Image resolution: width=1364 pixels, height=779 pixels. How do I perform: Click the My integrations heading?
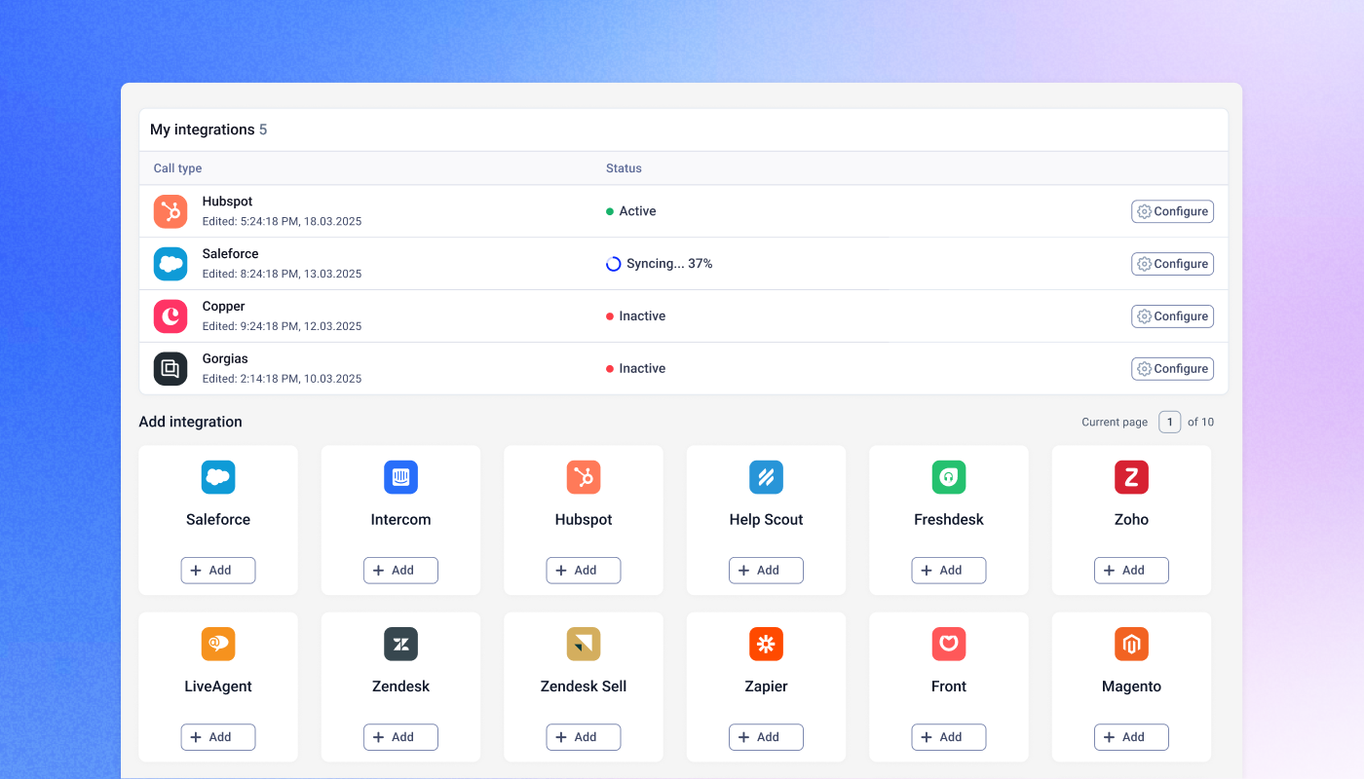coord(208,130)
